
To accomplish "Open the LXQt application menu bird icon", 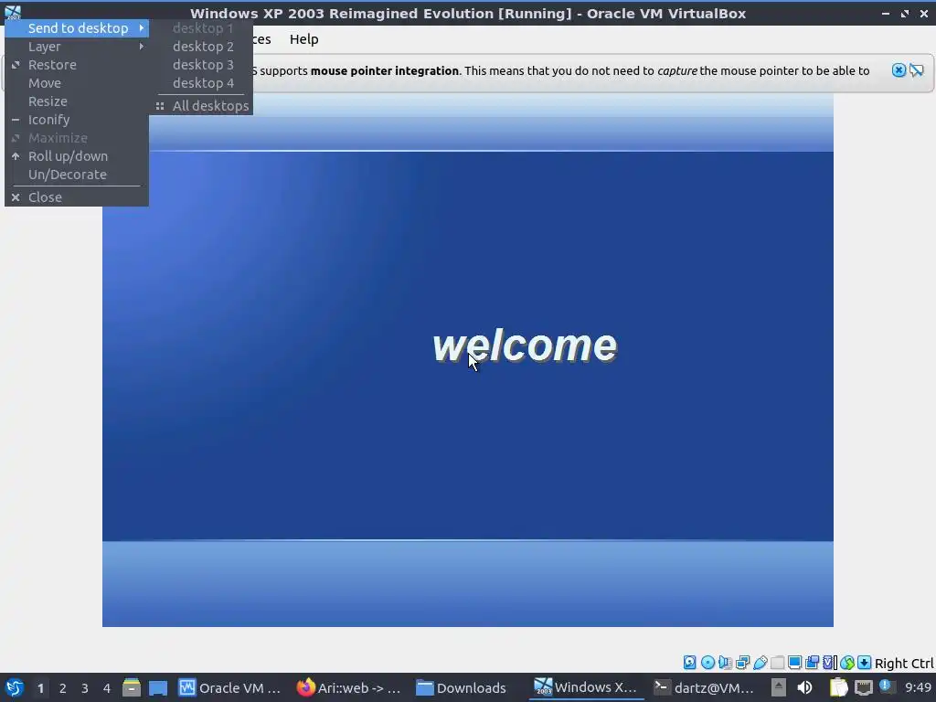I will 15,687.
